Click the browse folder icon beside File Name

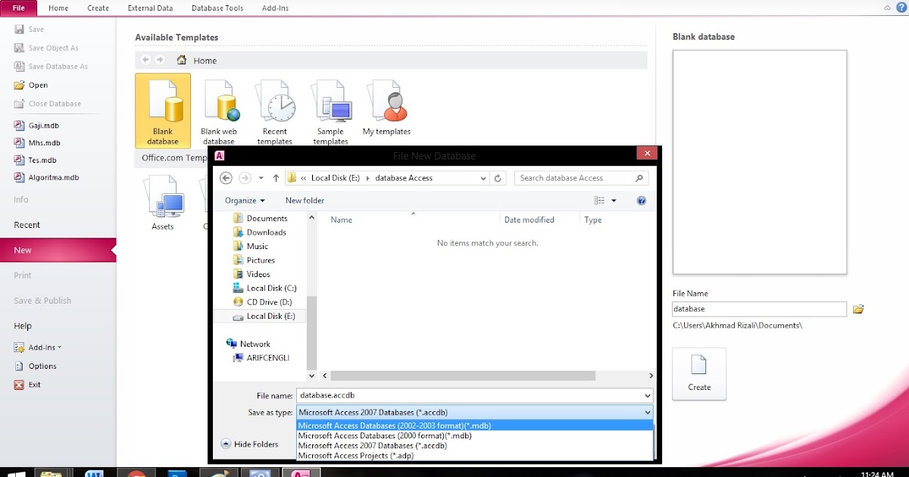[858, 309]
